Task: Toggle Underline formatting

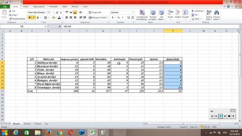Action: [x=38, y=18]
